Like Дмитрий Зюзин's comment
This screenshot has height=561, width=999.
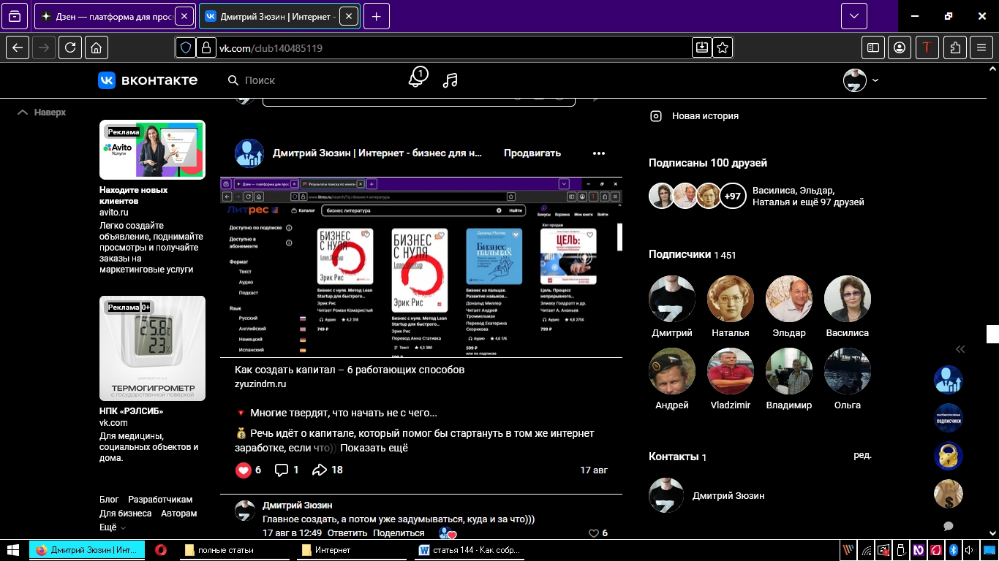point(594,533)
